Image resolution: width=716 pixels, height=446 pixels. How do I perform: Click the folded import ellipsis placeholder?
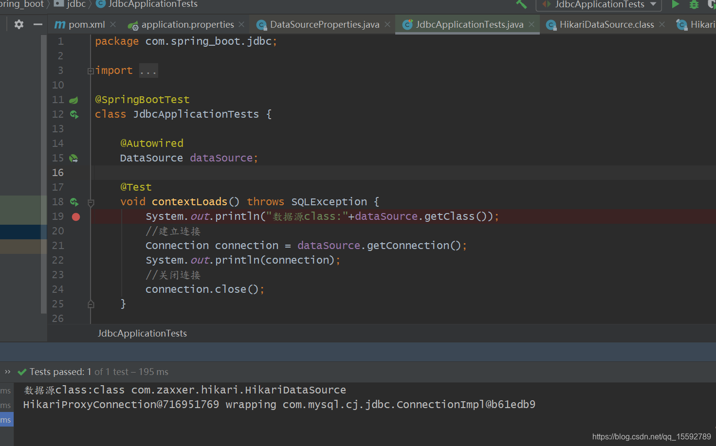(x=148, y=71)
